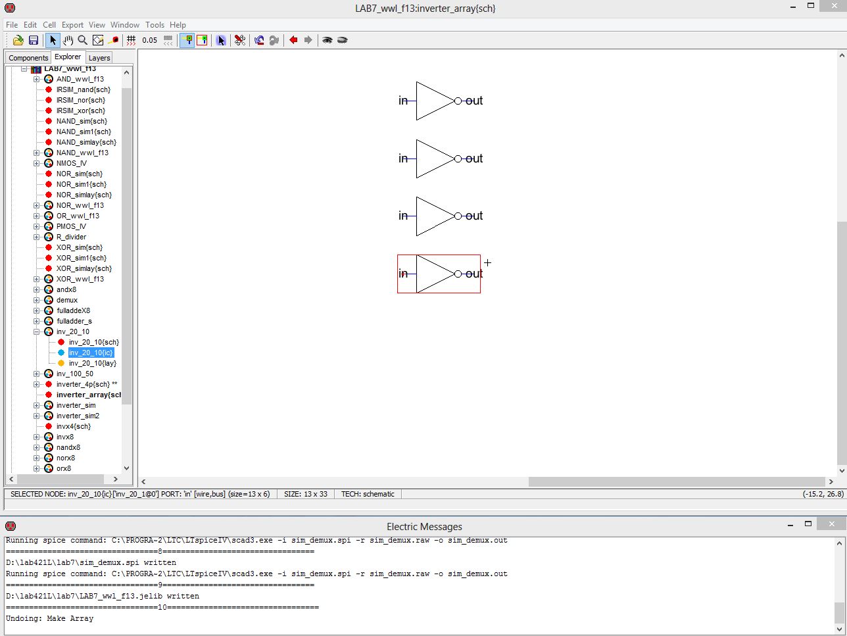Save the library with the floppy icon
This screenshot has width=847, height=636.
point(34,40)
